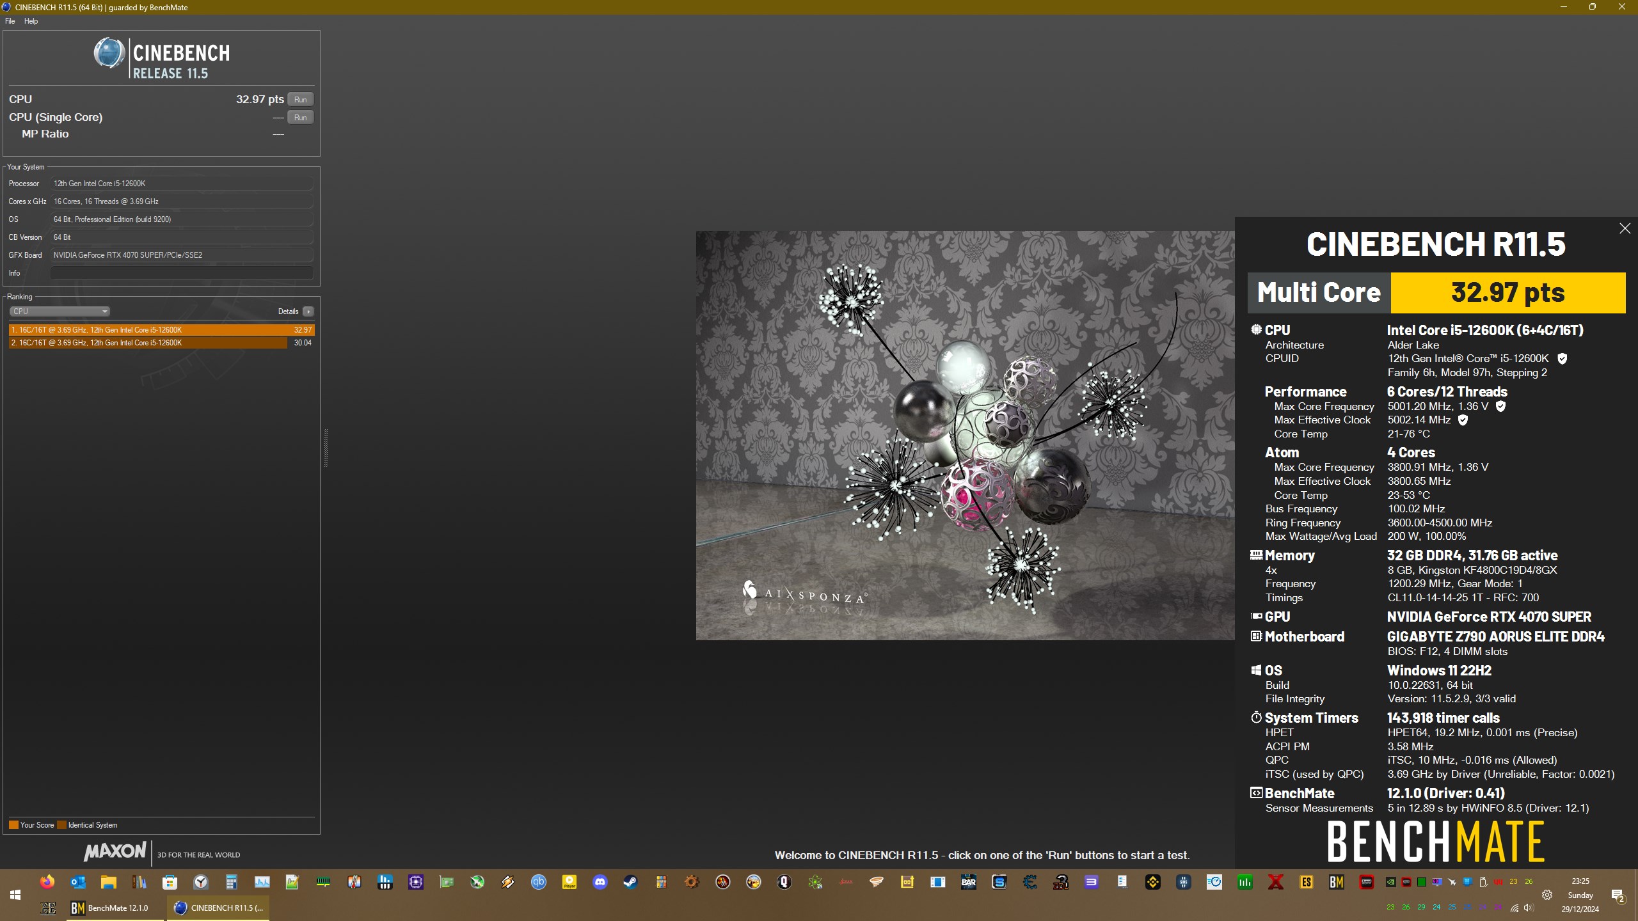Open the File menu
Screen dimensions: 1638x921
(10, 21)
